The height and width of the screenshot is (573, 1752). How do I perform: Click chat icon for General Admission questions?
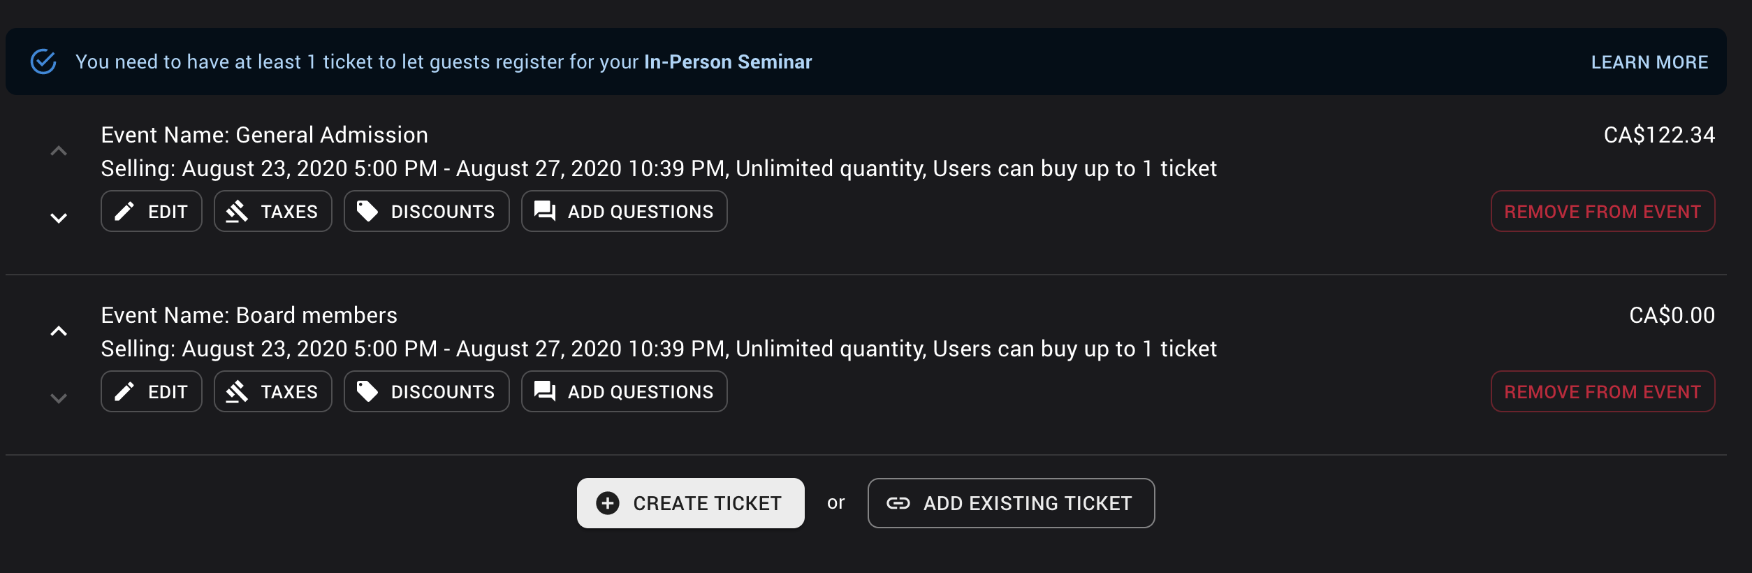[x=545, y=211]
